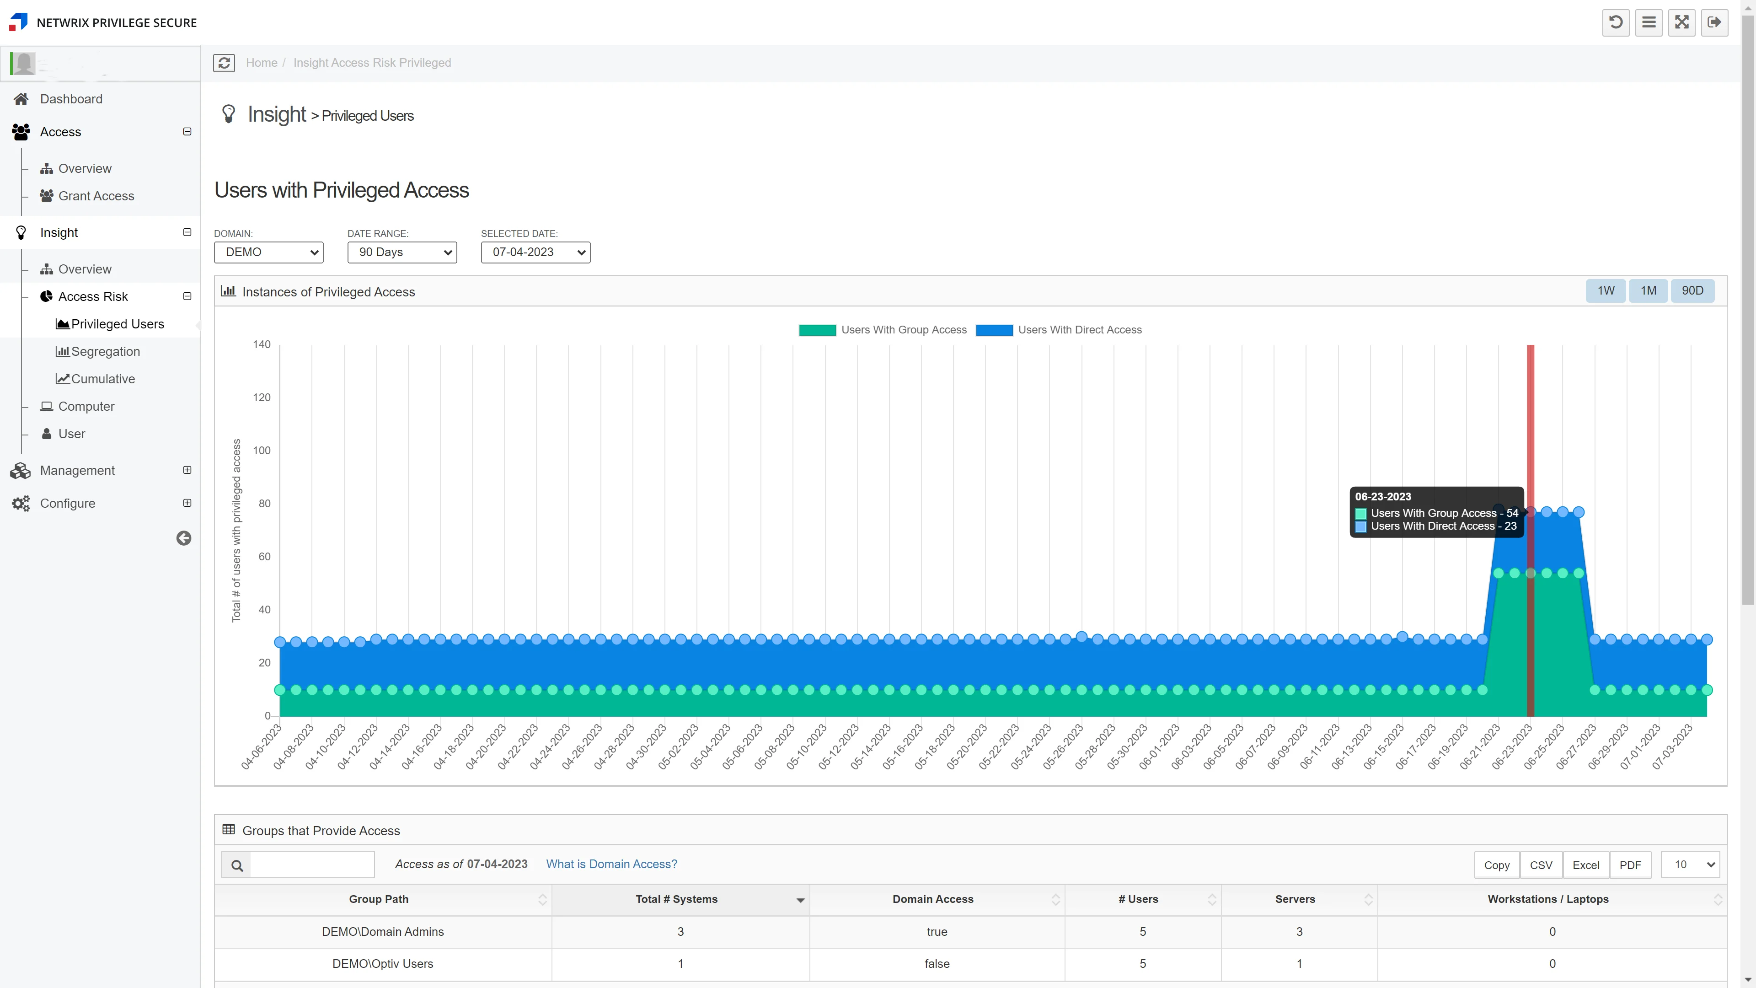Select the Insight sidebar section
Viewport: 1756px width, 988px height.
tap(59, 232)
